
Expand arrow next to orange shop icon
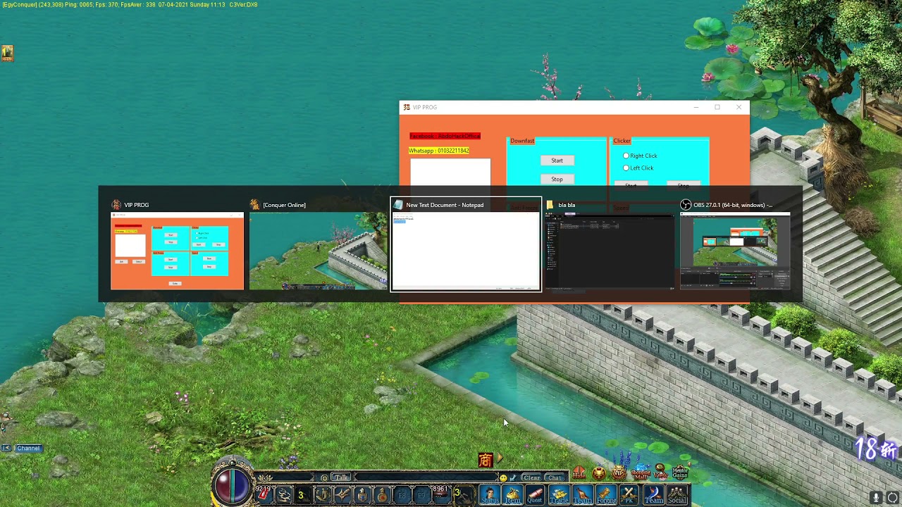pos(499,458)
